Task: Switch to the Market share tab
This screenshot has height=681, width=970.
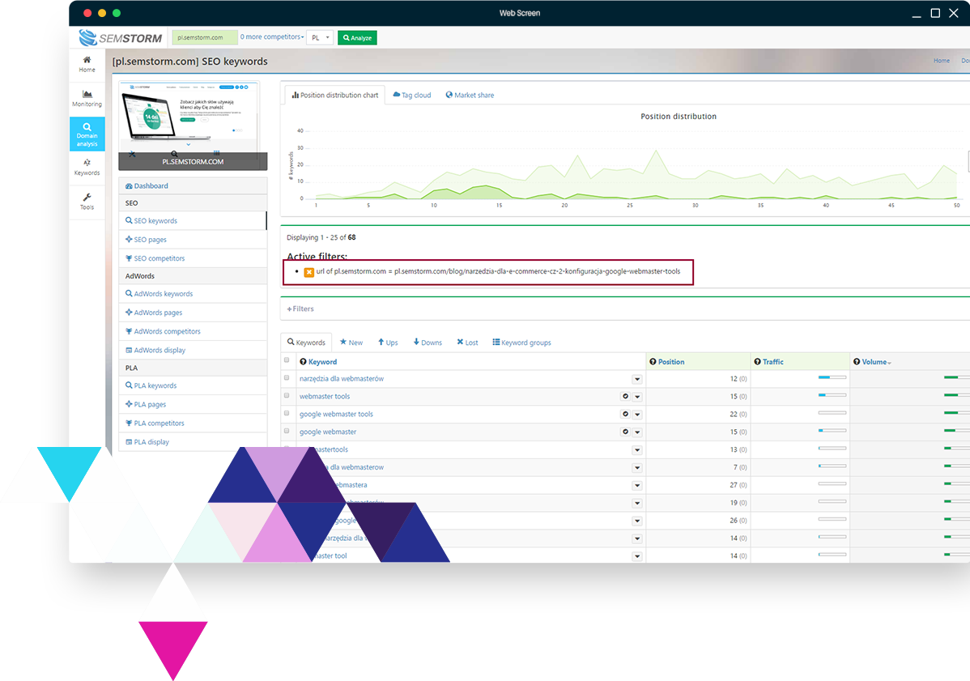Action: tap(470, 96)
